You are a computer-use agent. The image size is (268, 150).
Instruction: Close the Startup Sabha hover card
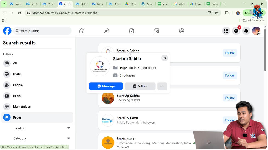coord(165,58)
